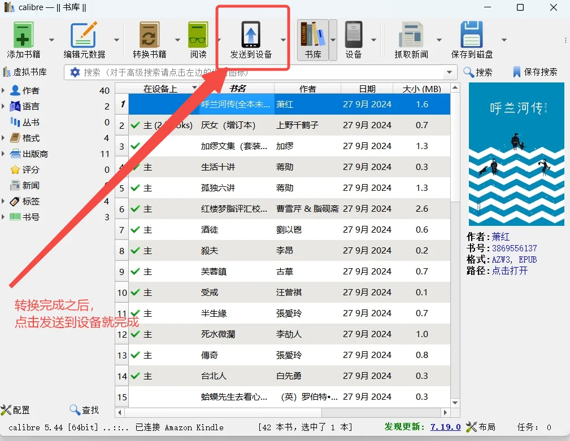The height and width of the screenshot is (441, 570).
Task: Open dropdown arrow next to Send to device
Action: coord(283,40)
